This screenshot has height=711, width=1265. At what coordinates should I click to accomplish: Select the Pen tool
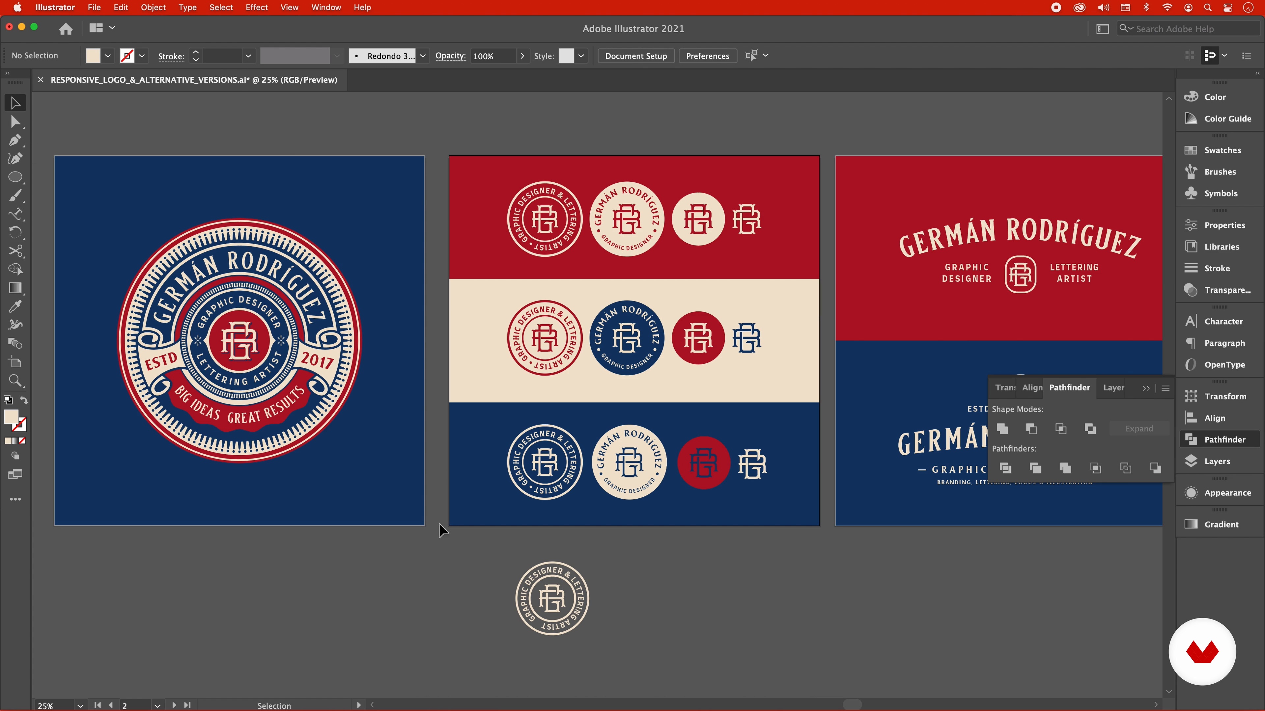point(15,140)
